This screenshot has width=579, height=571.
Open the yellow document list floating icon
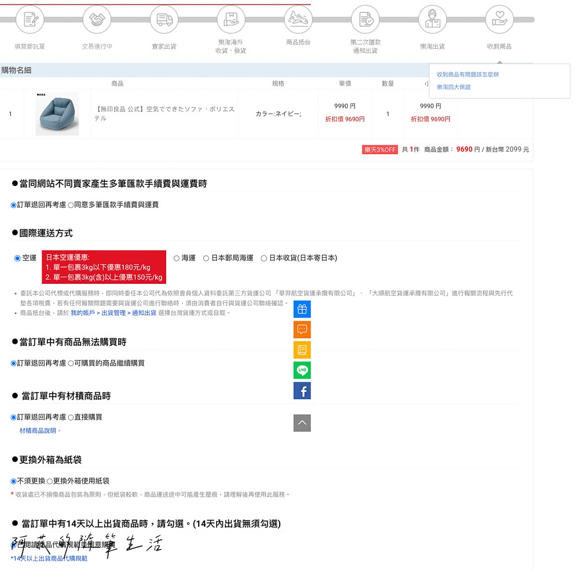[x=302, y=350]
